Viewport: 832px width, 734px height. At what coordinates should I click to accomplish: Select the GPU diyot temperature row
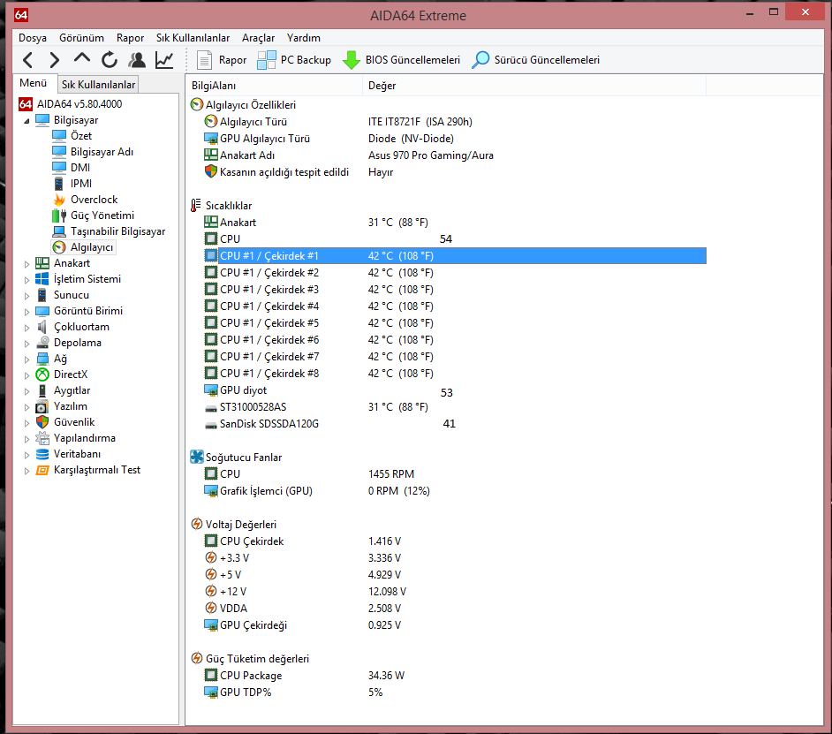[455, 390]
